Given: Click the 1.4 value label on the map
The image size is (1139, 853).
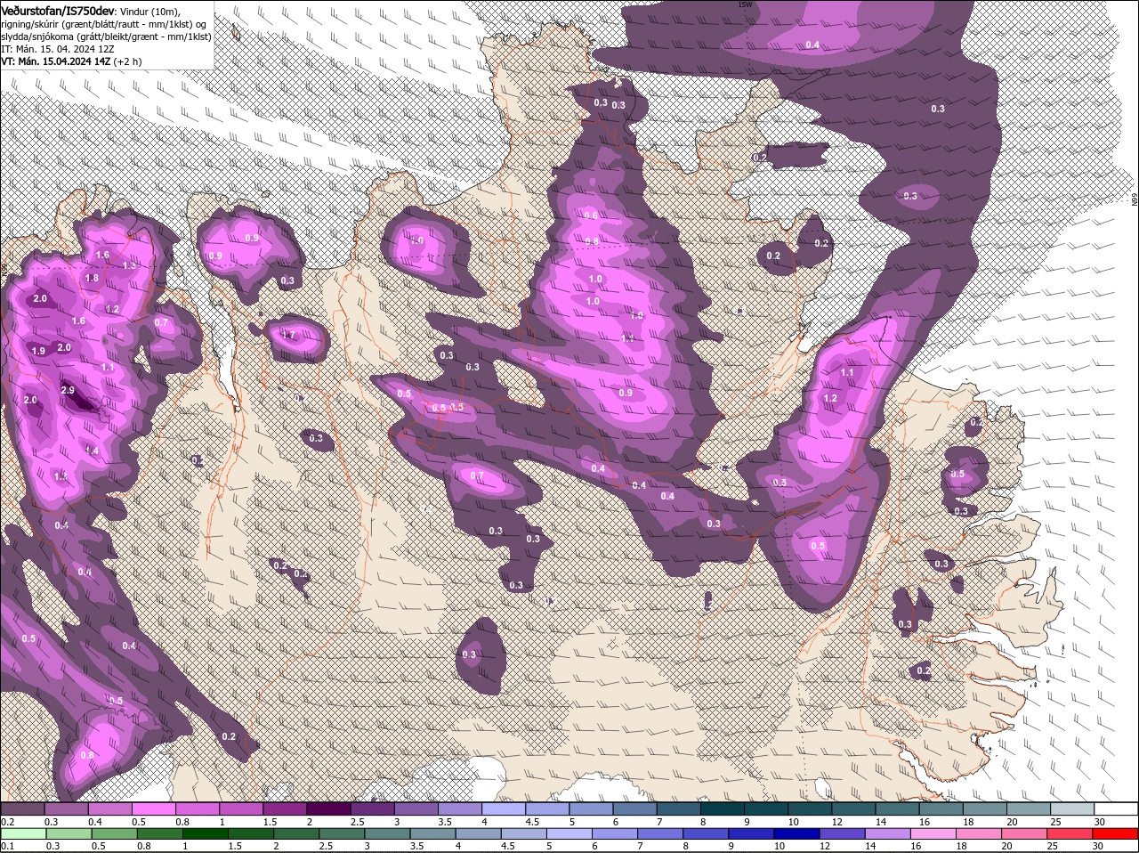Looking at the screenshot, I should click(92, 451).
